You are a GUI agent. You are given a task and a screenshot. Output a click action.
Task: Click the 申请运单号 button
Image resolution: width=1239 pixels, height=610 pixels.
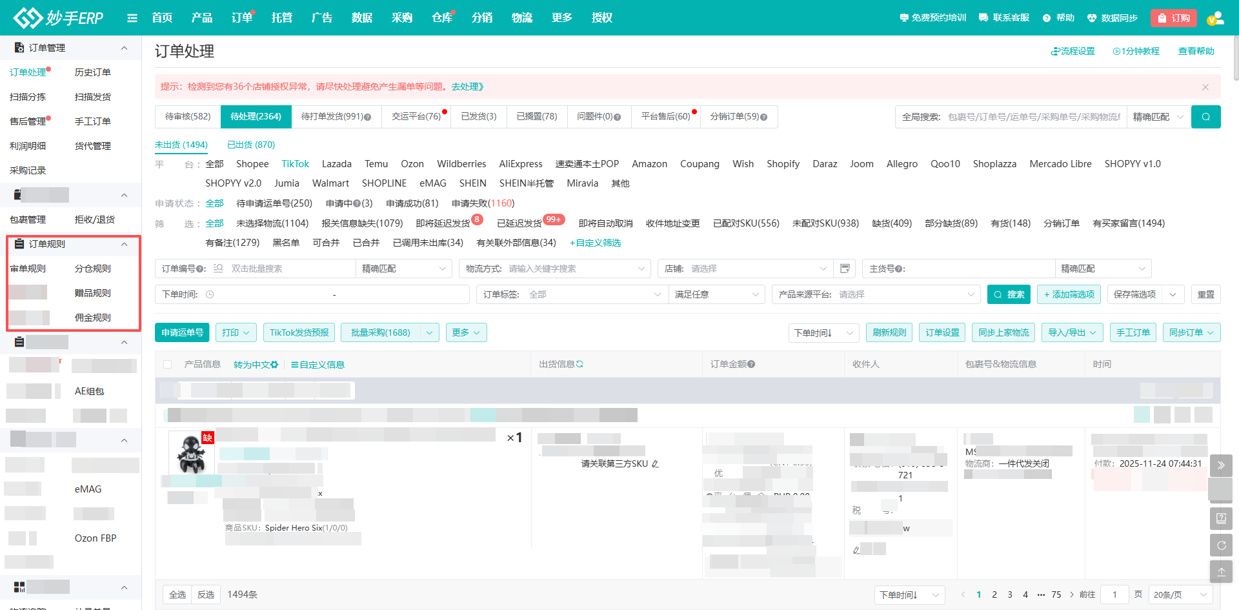click(182, 332)
